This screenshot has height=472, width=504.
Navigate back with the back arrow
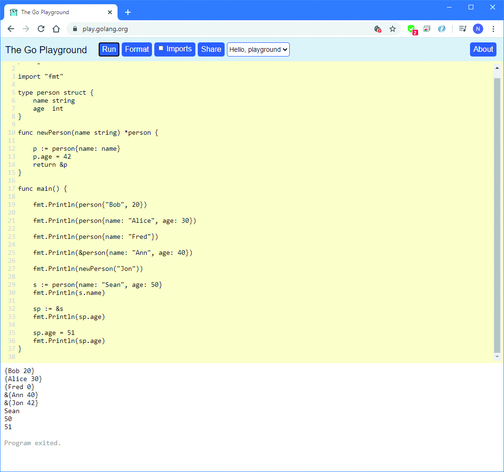[11, 29]
